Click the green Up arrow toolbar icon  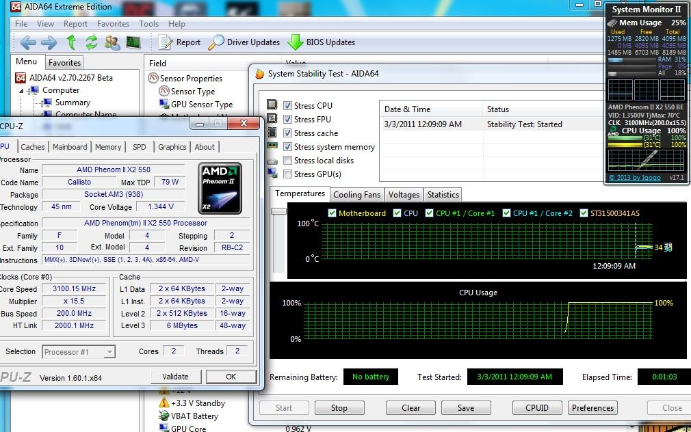click(x=71, y=42)
